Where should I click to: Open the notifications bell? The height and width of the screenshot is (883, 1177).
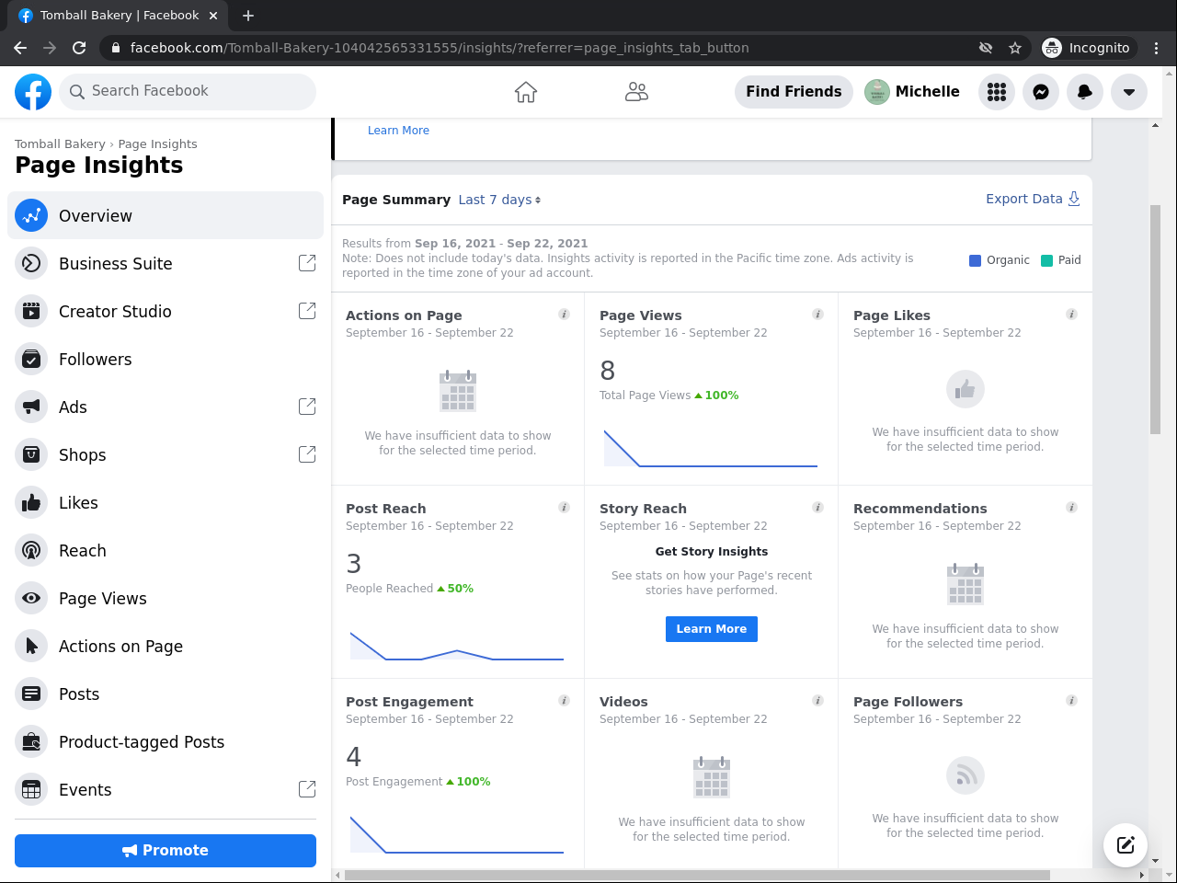1085,92
